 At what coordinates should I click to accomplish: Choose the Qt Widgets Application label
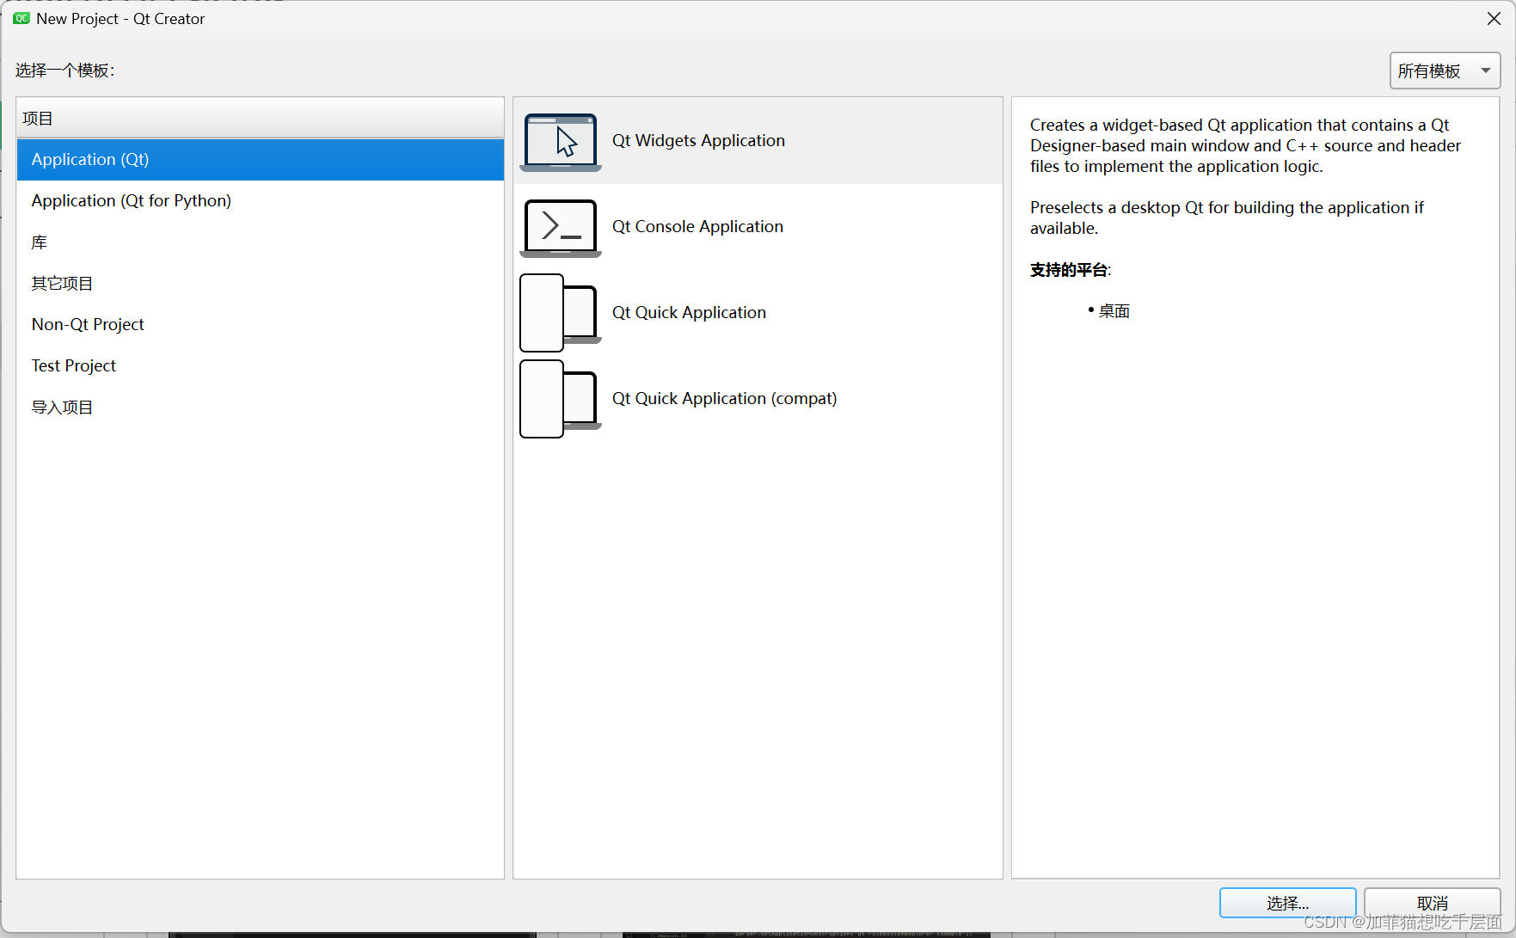[x=698, y=141]
